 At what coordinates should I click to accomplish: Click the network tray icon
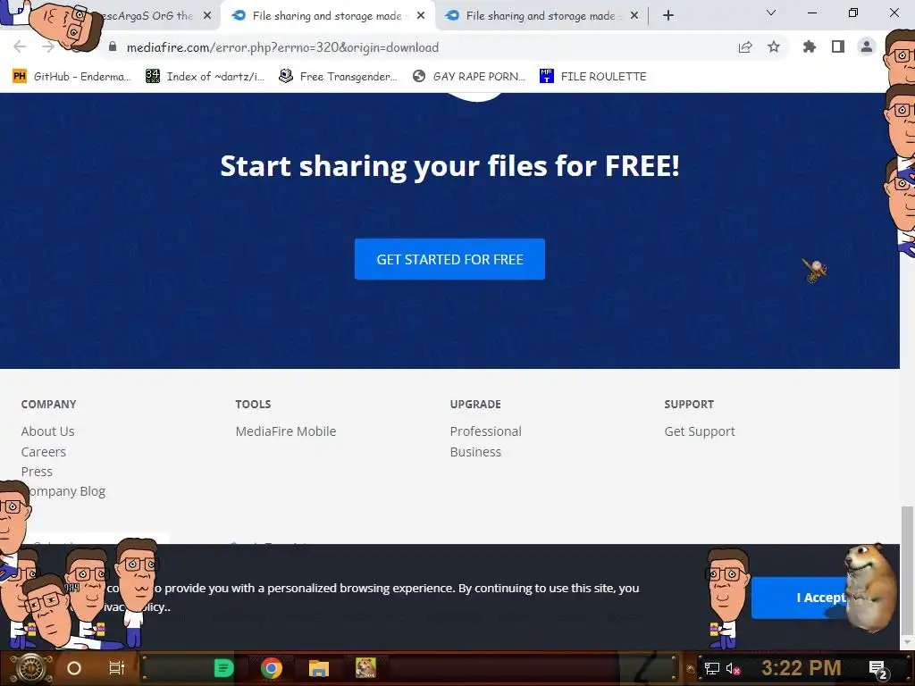[x=712, y=668]
